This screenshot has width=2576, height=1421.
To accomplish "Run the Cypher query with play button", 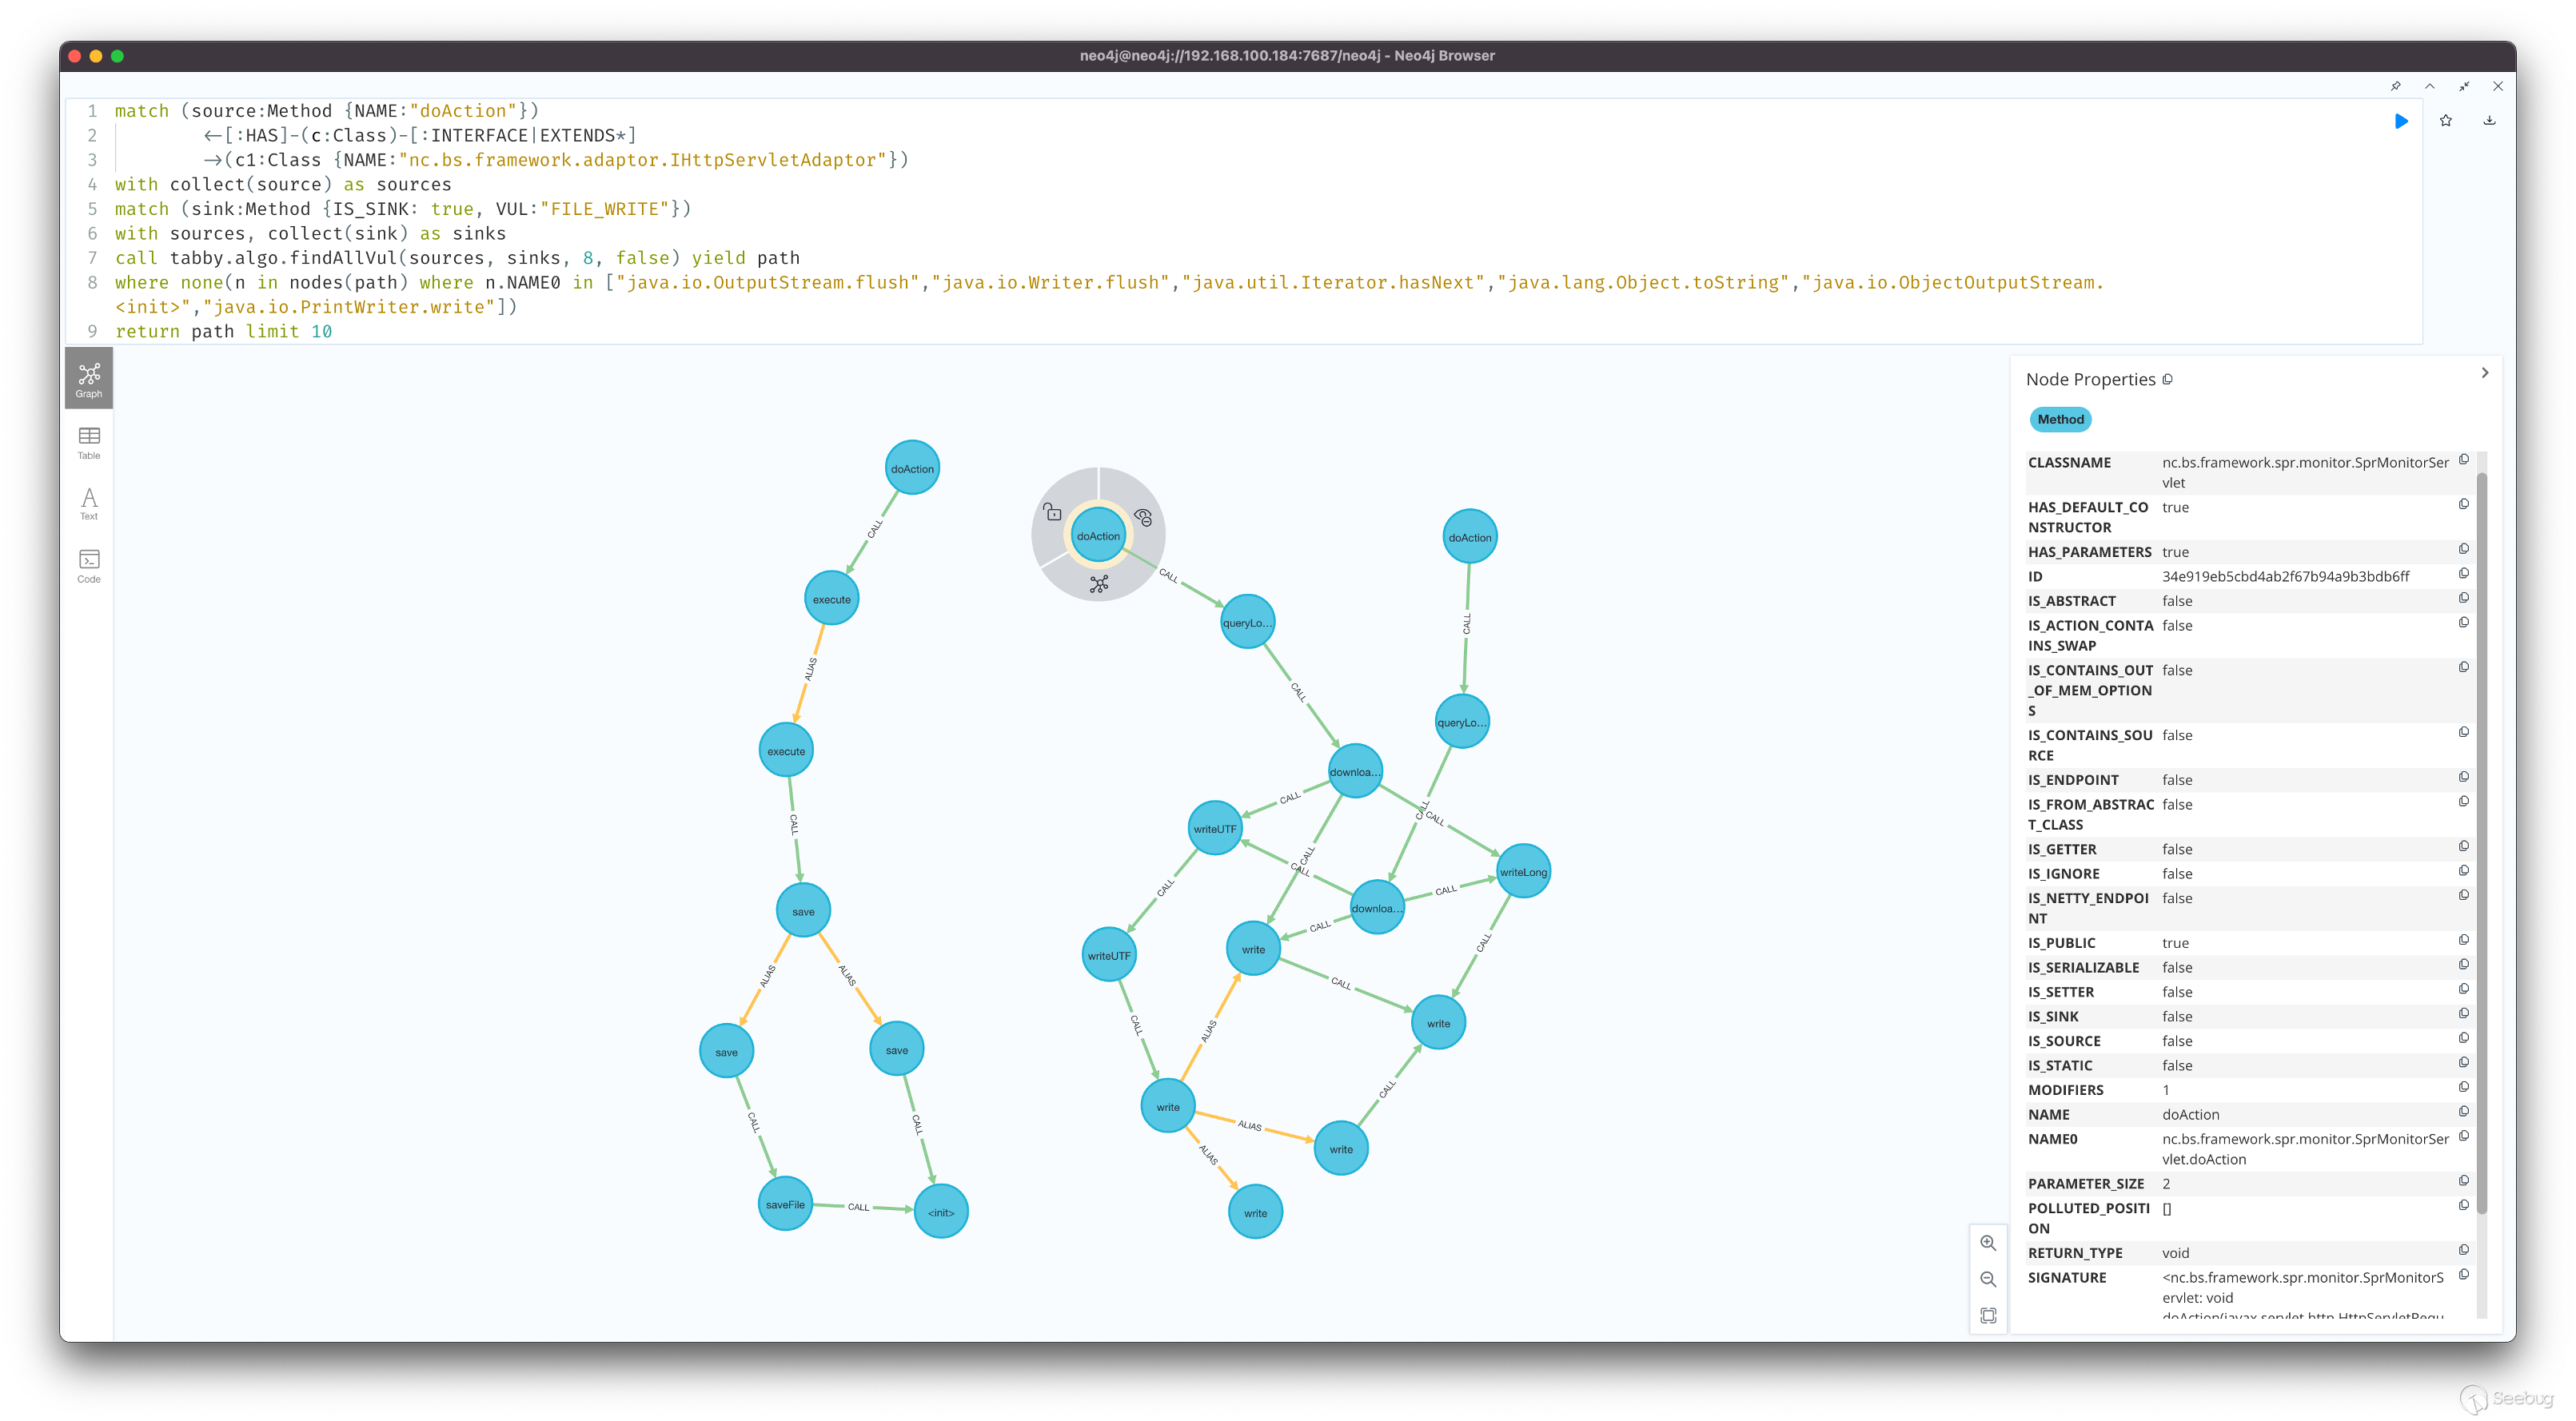I will tap(2401, 121).
